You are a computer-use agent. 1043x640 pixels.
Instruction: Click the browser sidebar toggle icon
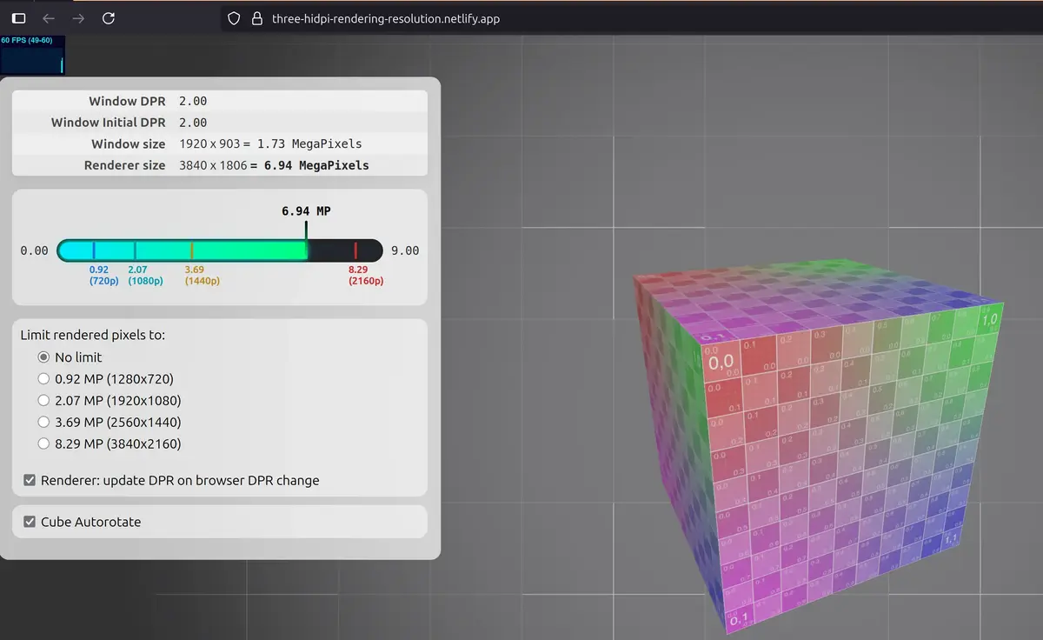[19, 18]
